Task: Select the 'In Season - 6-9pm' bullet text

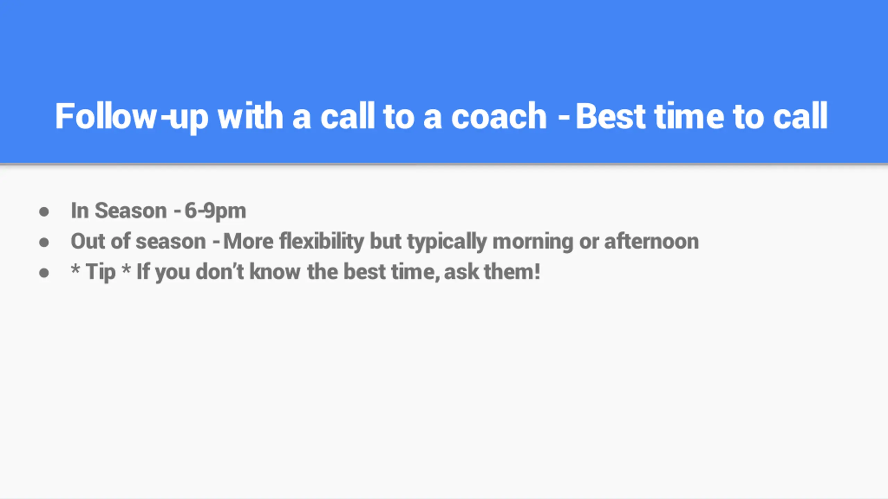Action: pyautogui.click(x=158, y=211)
